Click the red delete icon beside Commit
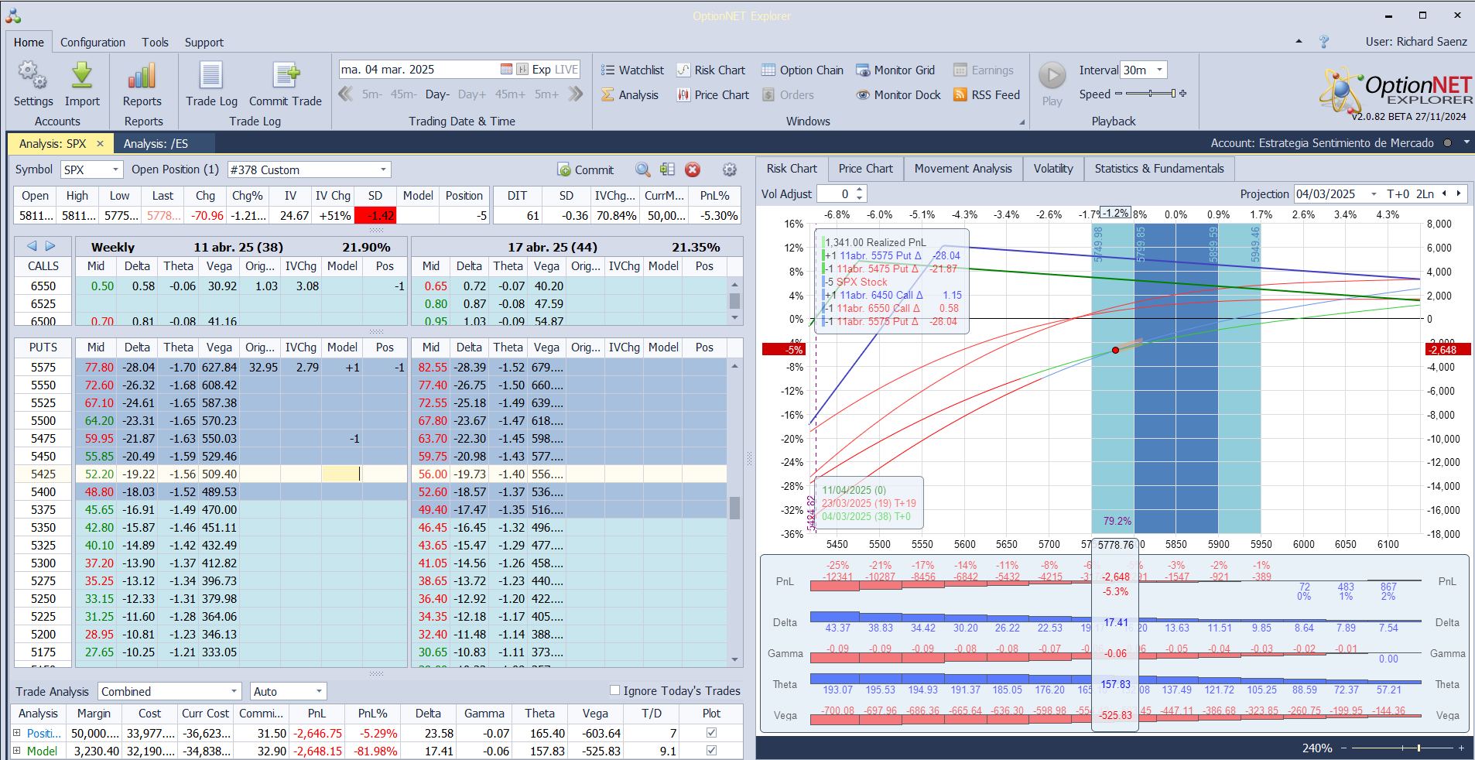Viewport: 1475px width, 760px height. click(693, 169)
